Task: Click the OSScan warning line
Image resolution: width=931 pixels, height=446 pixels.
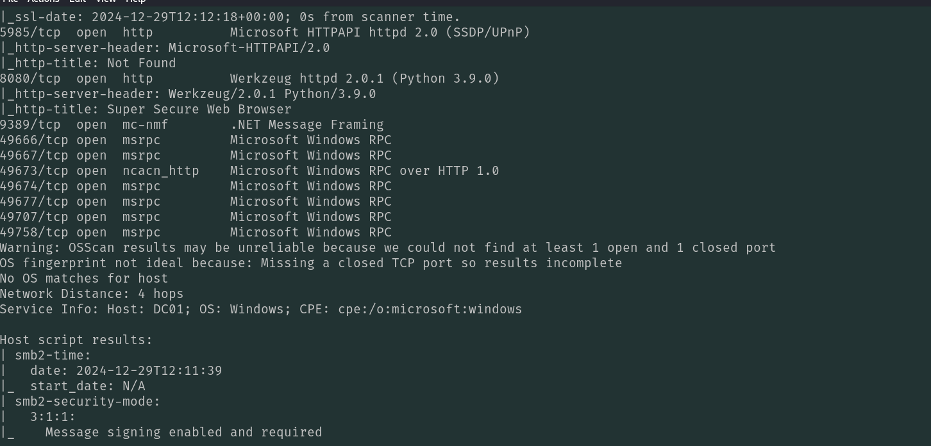Action: 387,248
